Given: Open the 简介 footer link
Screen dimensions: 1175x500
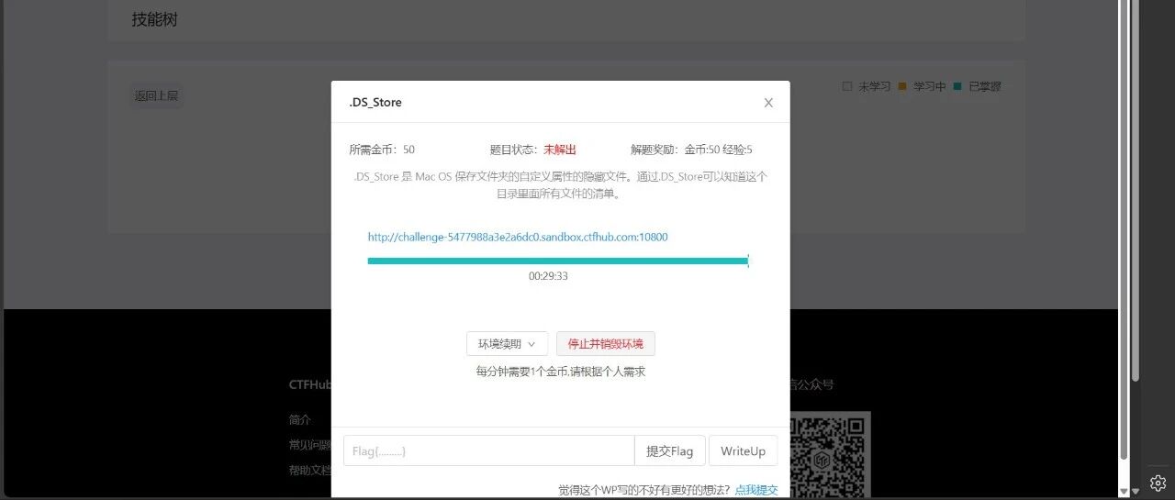Looking at the screenshot, I should click(x=300, y=419).
